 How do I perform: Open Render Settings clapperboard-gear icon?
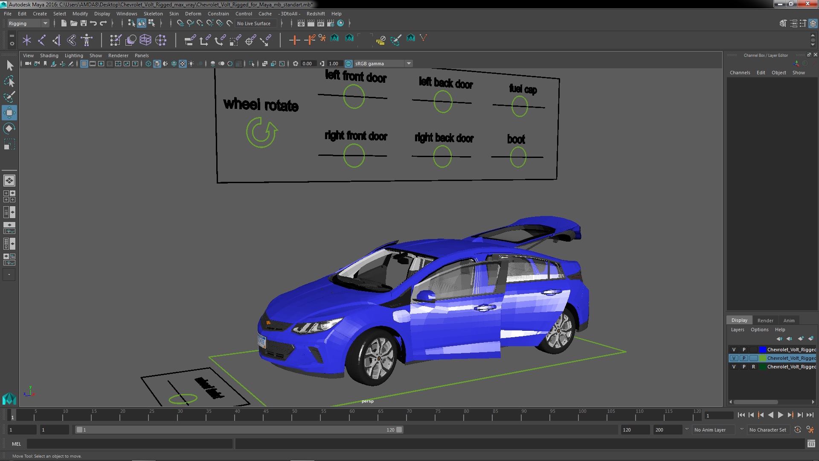pos(330,23)
